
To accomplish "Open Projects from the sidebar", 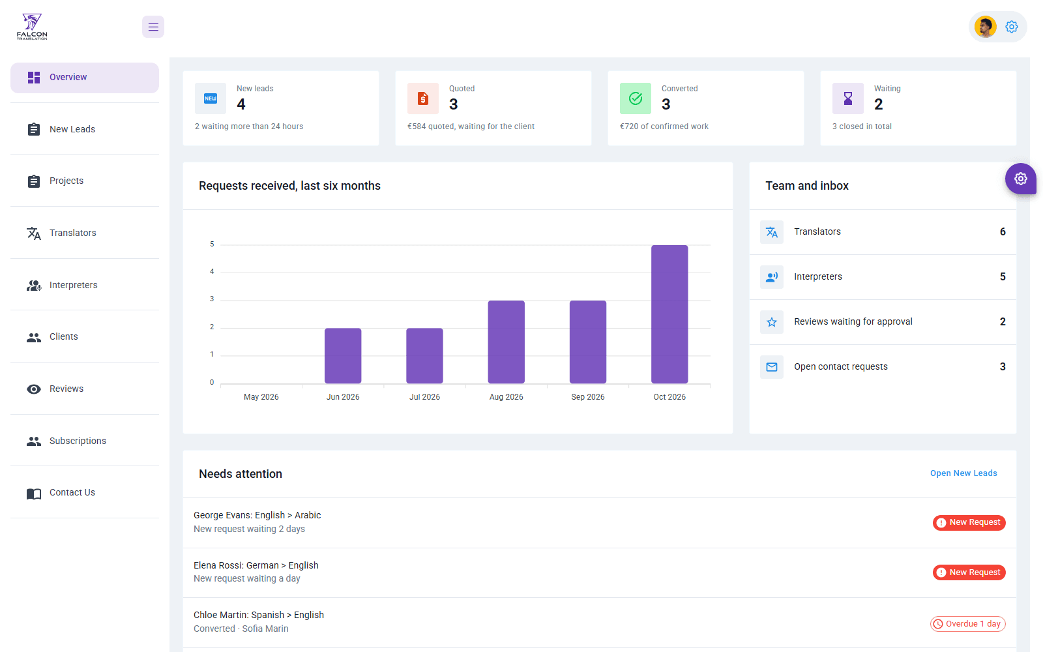I will pos(85,181).
